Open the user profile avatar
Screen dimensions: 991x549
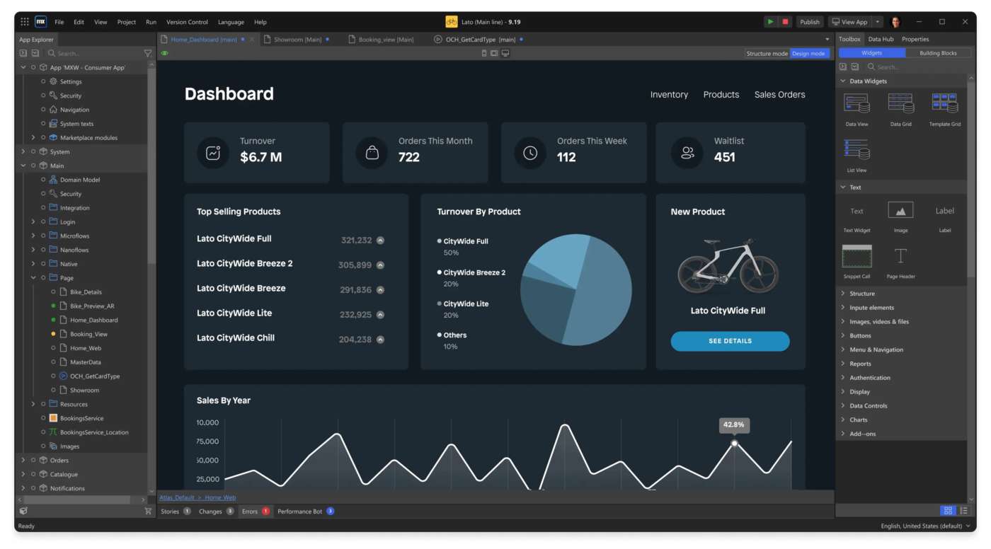pos(895,22)
